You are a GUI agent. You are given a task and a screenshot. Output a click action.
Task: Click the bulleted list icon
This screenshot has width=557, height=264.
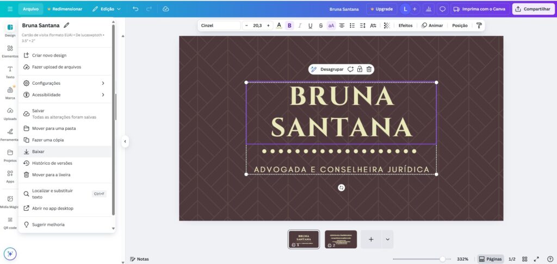pos(352,26)
